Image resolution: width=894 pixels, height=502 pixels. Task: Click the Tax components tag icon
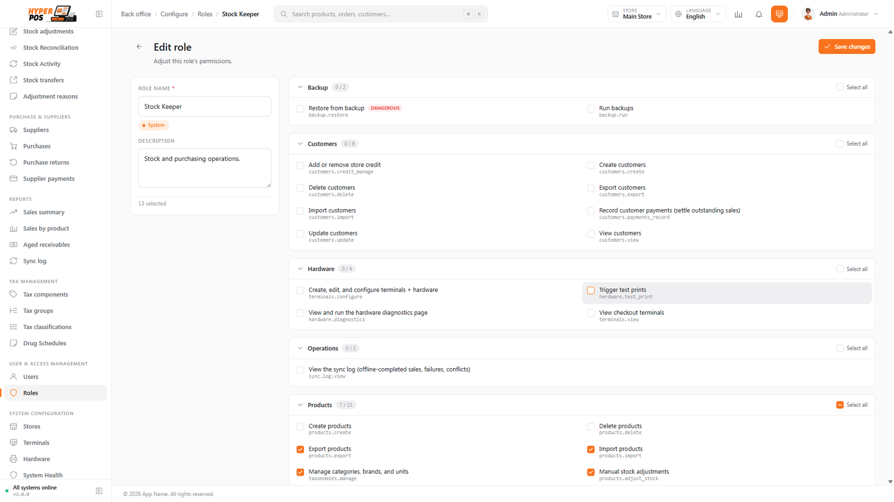[13, 294]
